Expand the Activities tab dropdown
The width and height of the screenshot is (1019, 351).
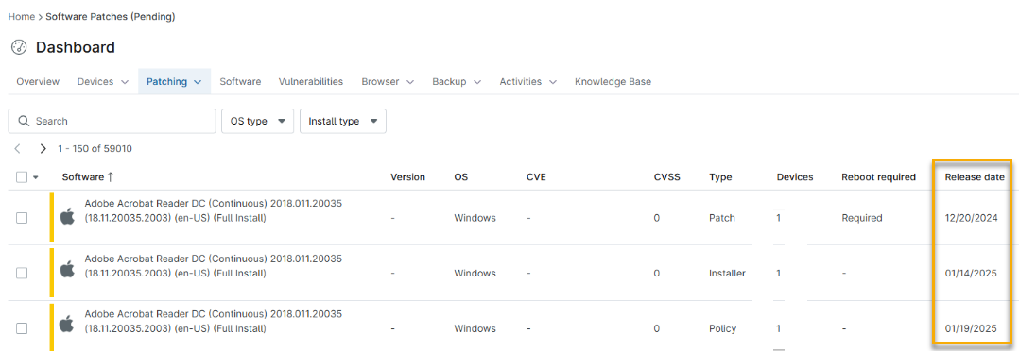[x=552, y=82]
